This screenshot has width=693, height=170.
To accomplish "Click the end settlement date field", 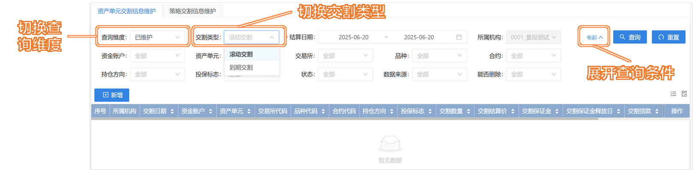I will (419, 37).
